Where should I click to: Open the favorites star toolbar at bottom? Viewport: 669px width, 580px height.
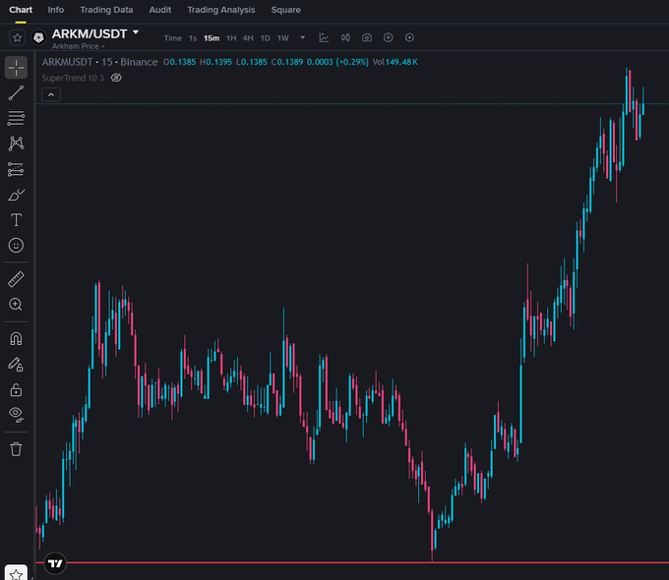pyautogui.click(x=16, y=573)
